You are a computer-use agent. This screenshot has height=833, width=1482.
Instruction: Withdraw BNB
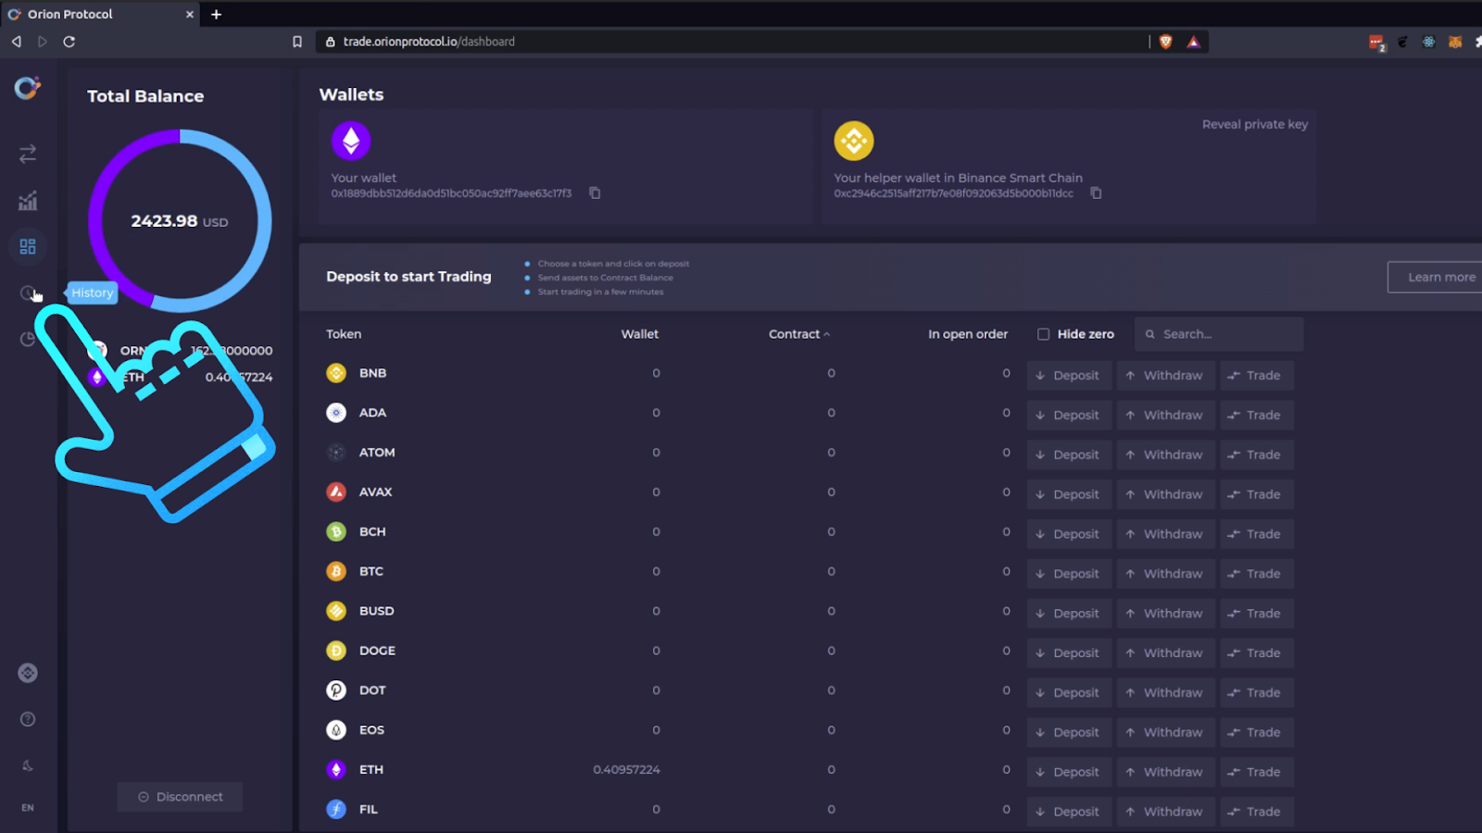click(x=1165, y=376)
